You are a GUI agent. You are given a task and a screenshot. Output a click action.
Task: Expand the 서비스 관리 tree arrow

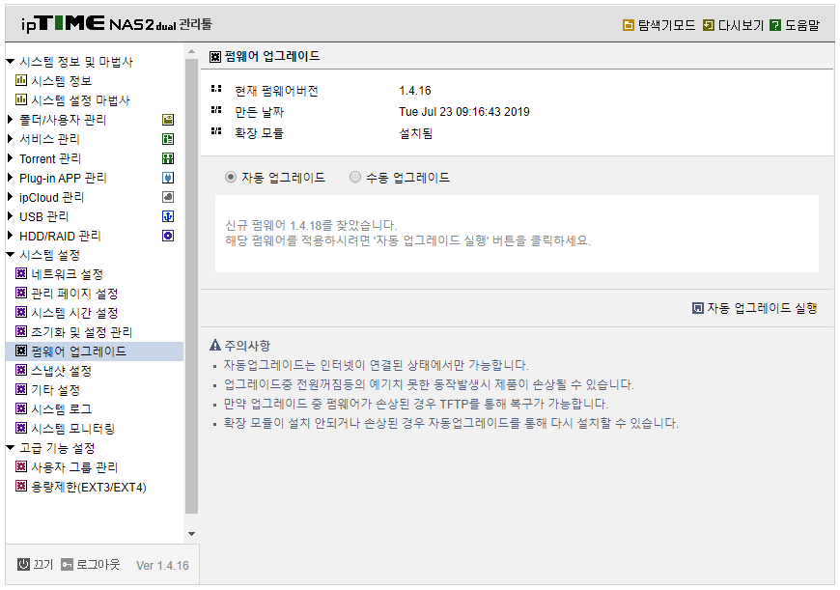tap(10, 139)
